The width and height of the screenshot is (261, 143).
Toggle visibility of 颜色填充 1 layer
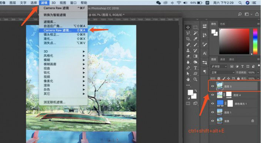coord(213,103)
